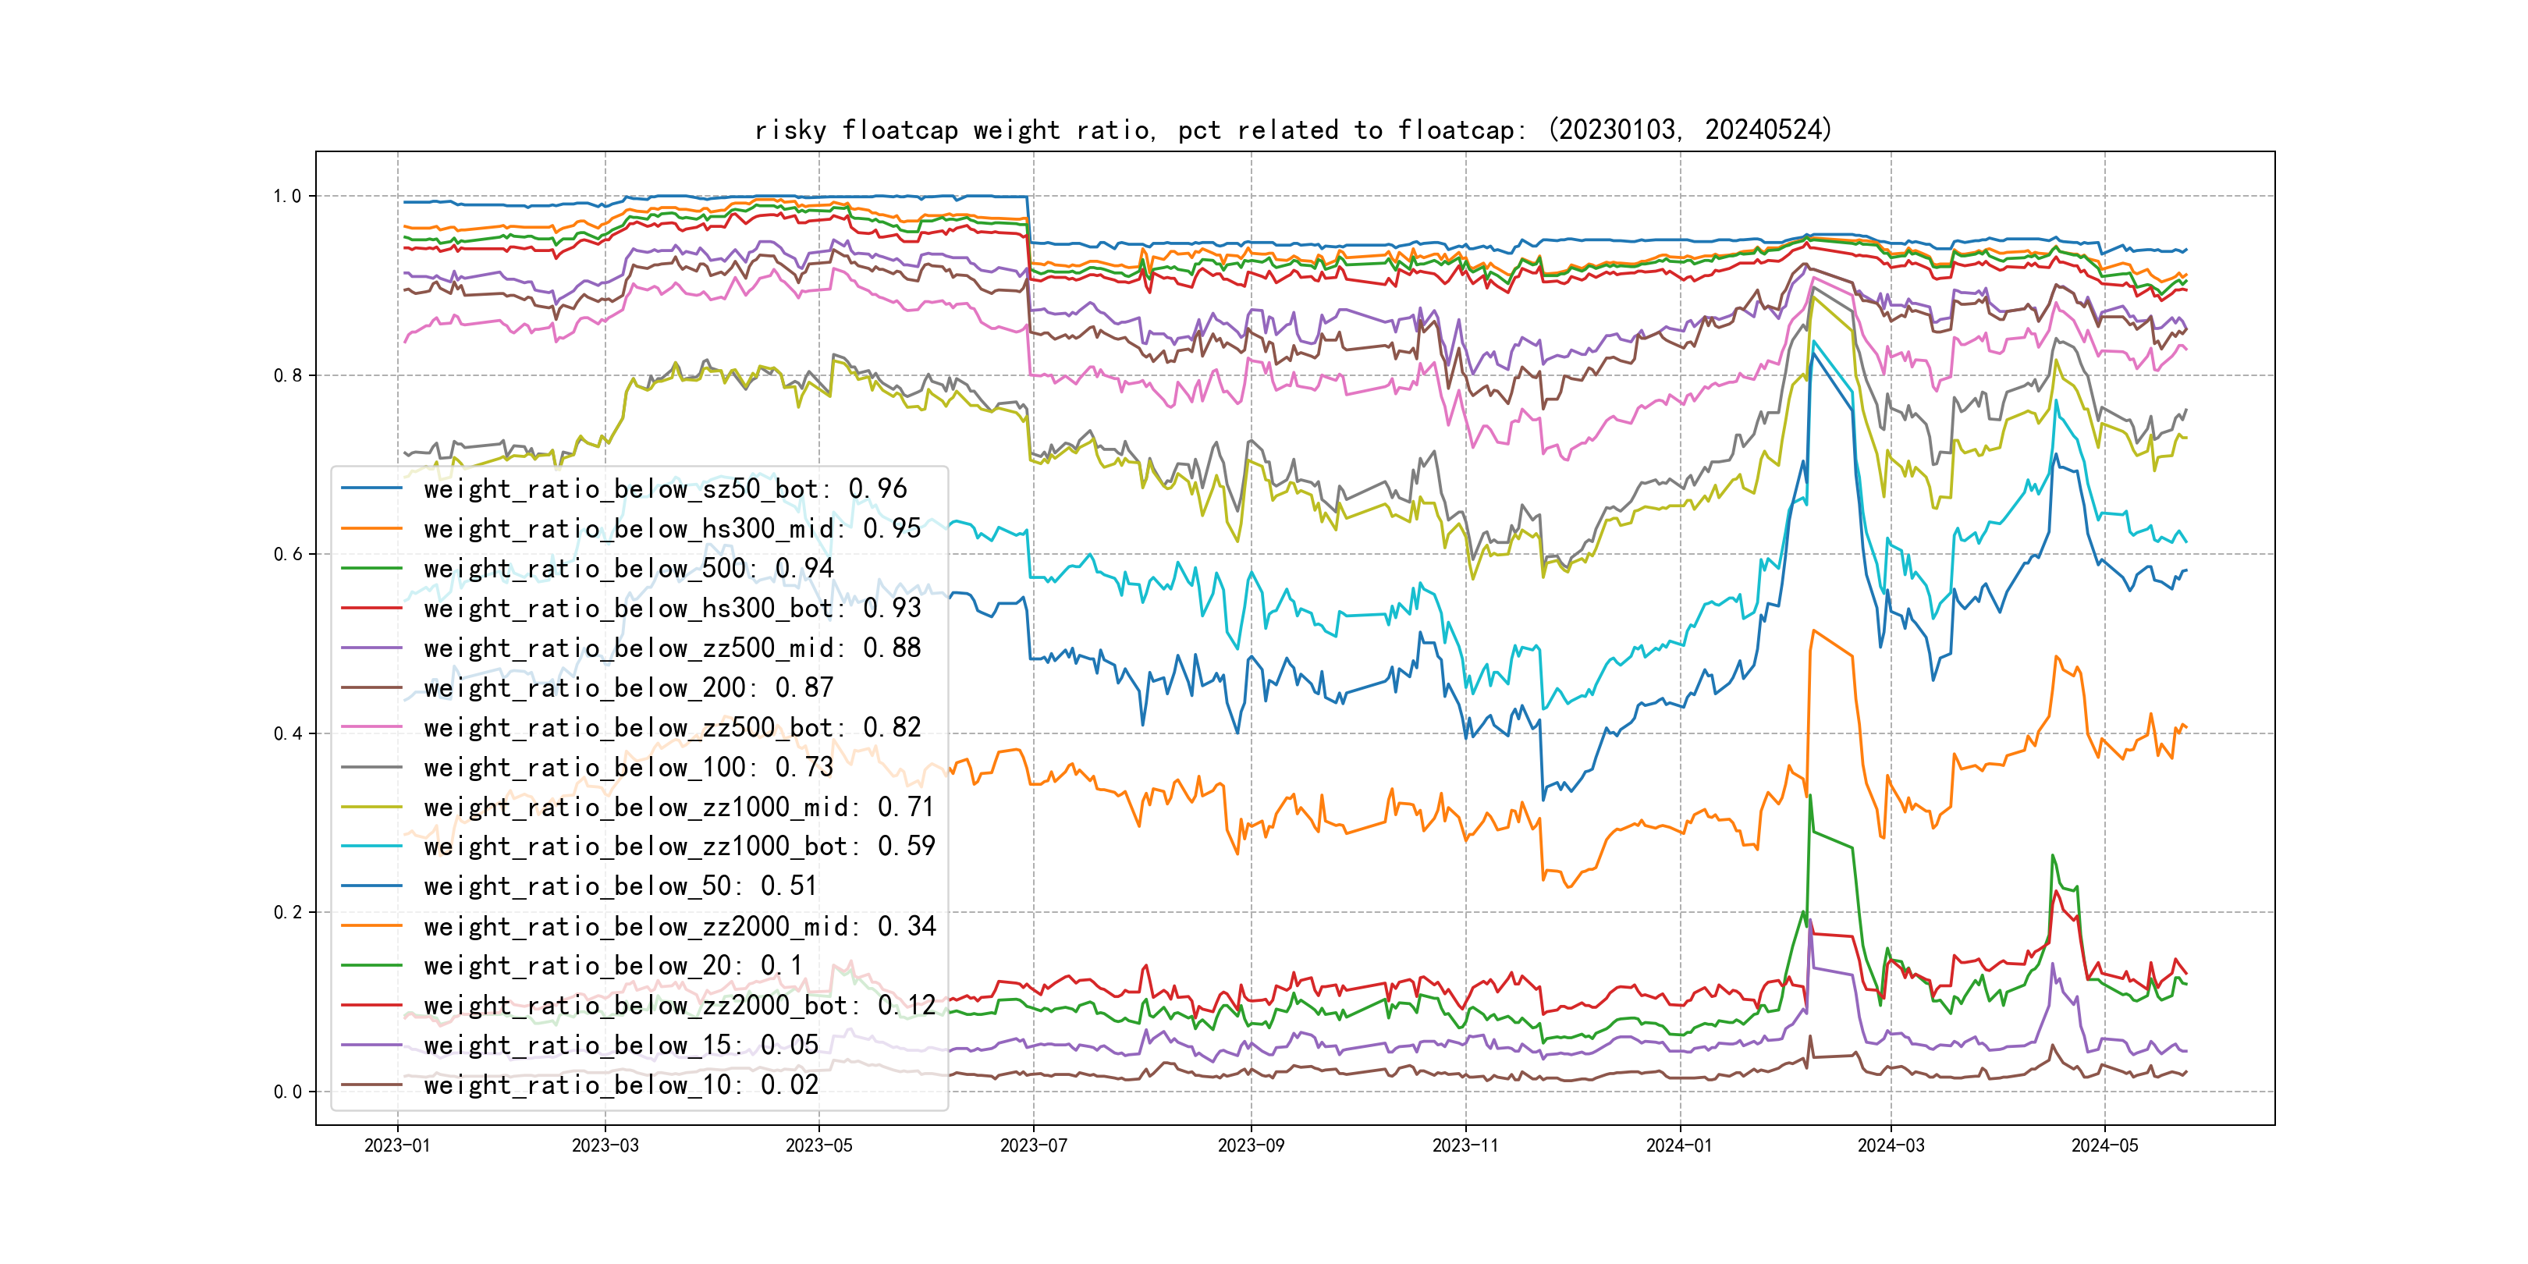Click red line swatch for hs300_bot legend
2528x1264 pixels.
372,609
